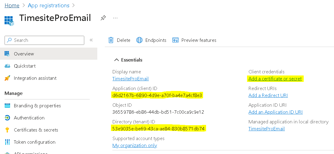This screenshot has width=334, height=154.
Task: Navigate to App registrations breadcrumb
Action: click(x=48, y=5)
